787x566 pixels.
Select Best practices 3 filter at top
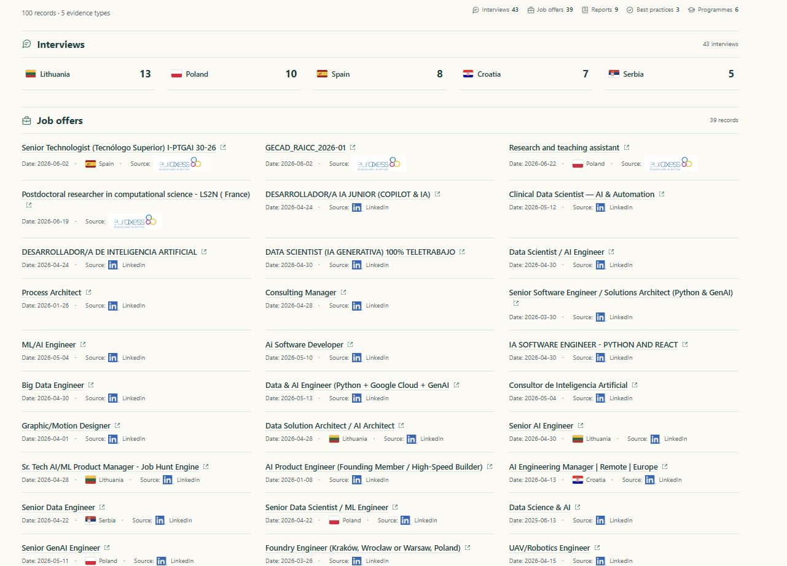[653, 10]
